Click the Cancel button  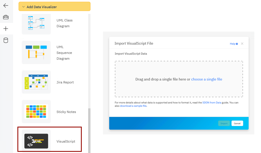point(237,123)
